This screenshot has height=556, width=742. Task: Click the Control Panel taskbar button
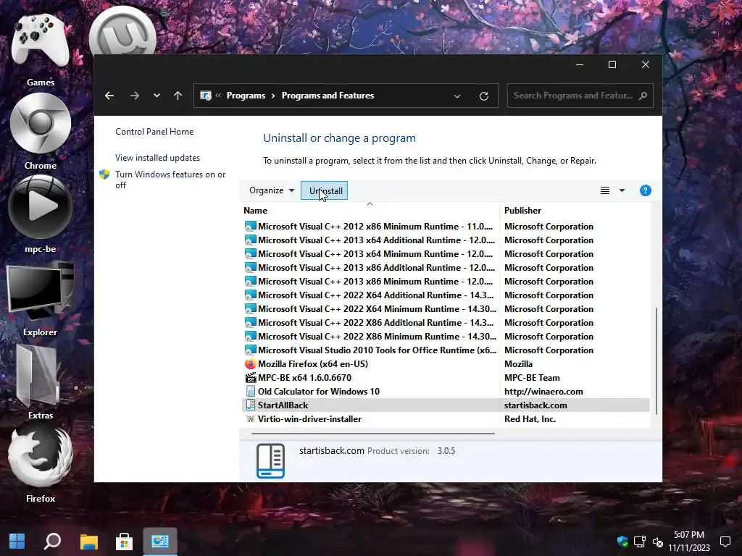tap(160, 542)
